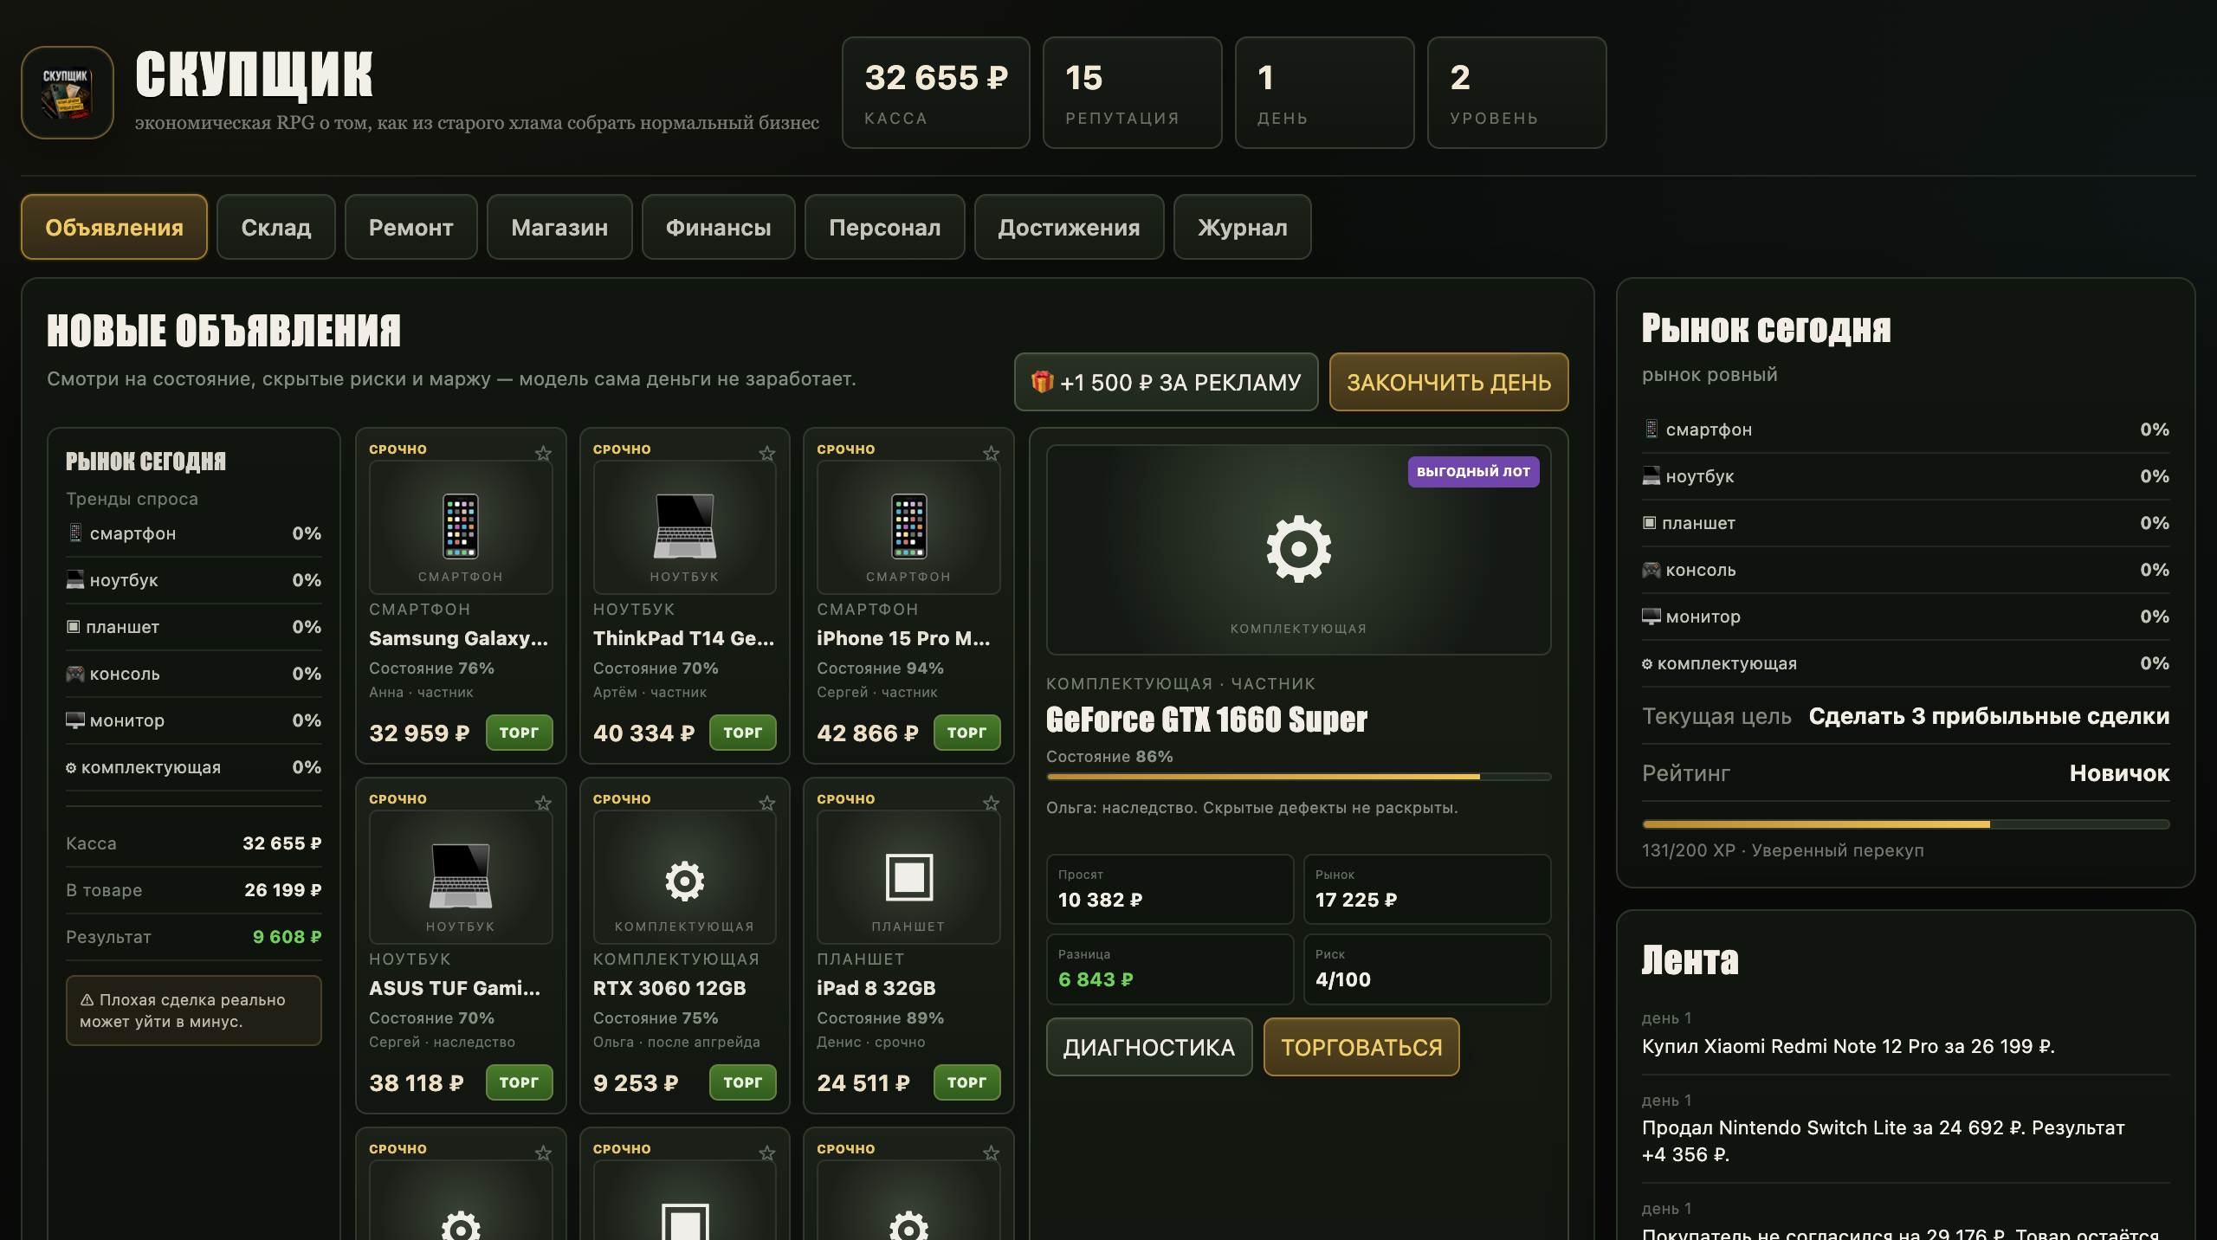Click Торг for iPhone 15 Pro

click(x=966, y=733)
